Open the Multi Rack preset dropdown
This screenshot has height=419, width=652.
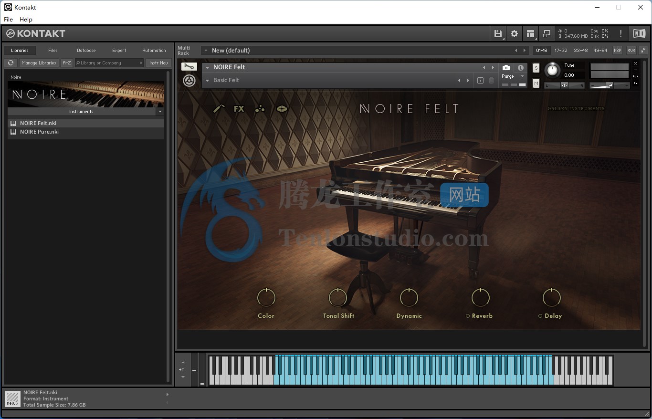[x=205, y=50]
